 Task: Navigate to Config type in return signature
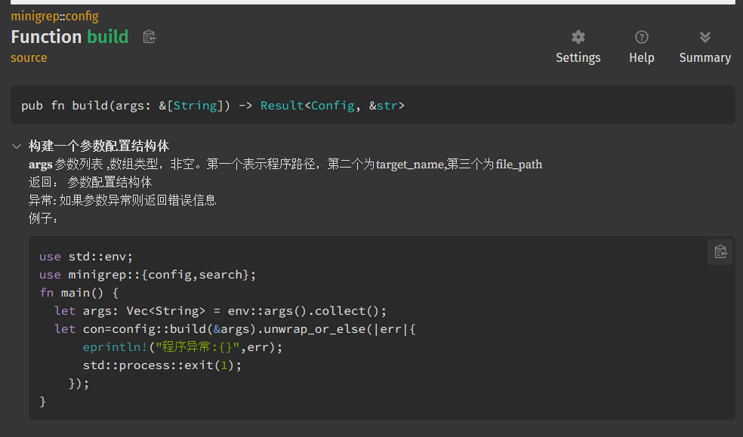point(332,106)
